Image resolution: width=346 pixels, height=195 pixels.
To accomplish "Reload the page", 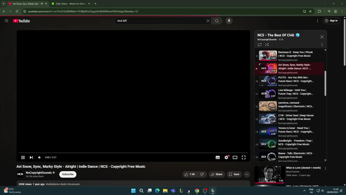I will tap(17, 11).
